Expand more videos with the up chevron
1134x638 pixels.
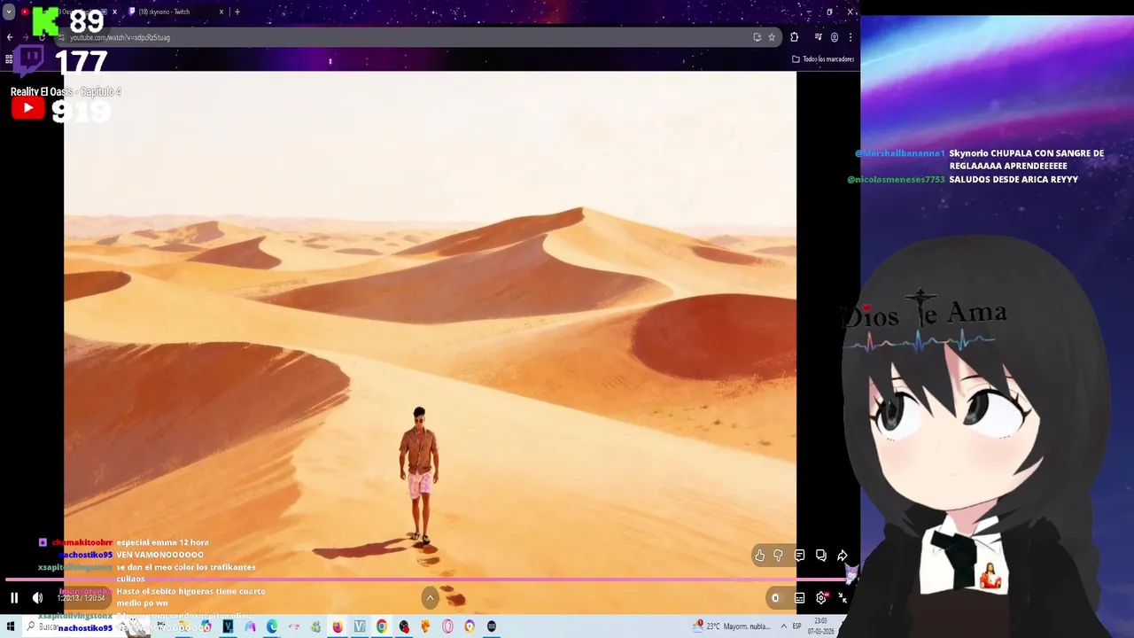430,598
